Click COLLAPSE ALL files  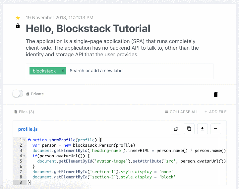pyautogui.click(x=182, y=112)
